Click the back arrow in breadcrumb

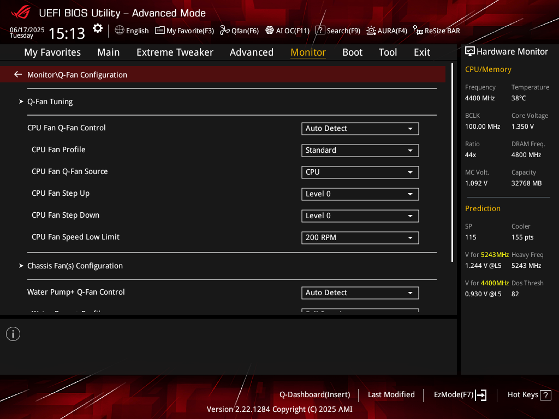point(18,74)
